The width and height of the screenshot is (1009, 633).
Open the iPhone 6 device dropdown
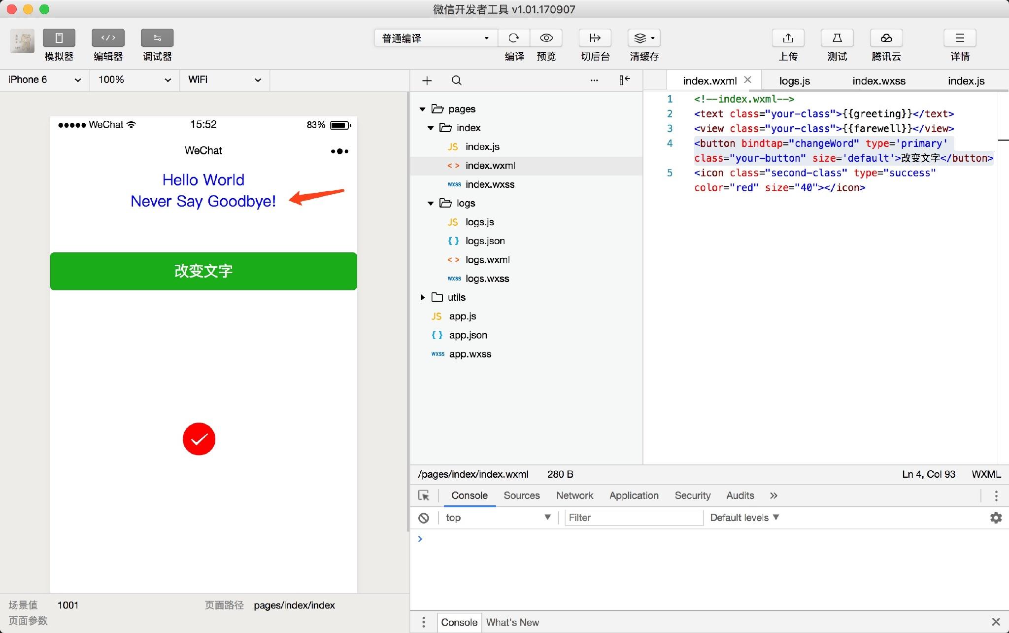click(44, 80)
